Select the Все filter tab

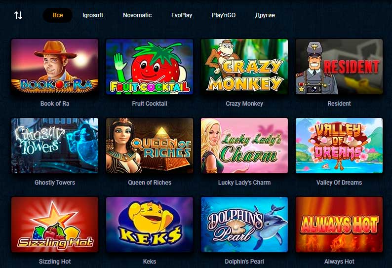click(58, 15)
